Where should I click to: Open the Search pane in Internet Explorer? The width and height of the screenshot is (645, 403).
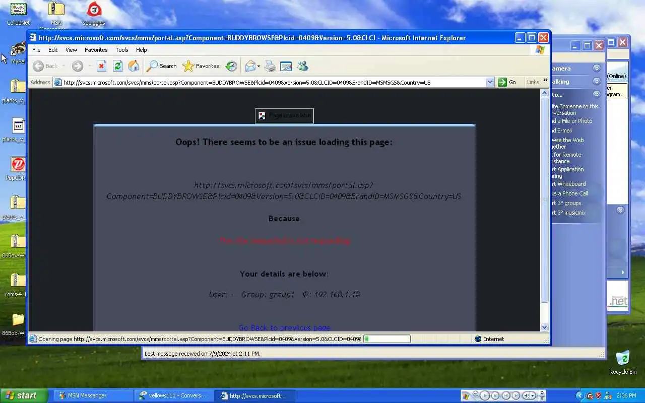[162, 66]
